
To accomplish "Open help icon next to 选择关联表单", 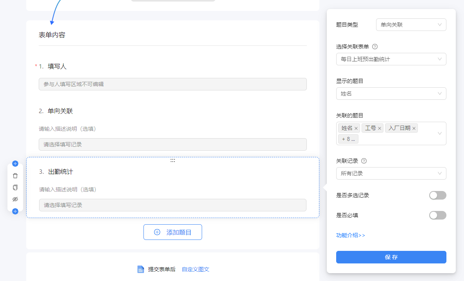I will point(374,47).
